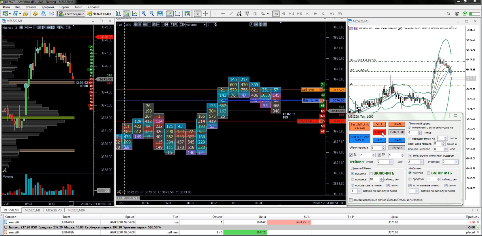Switch to MESZ20,M3 chart tab

coord(54,210)
